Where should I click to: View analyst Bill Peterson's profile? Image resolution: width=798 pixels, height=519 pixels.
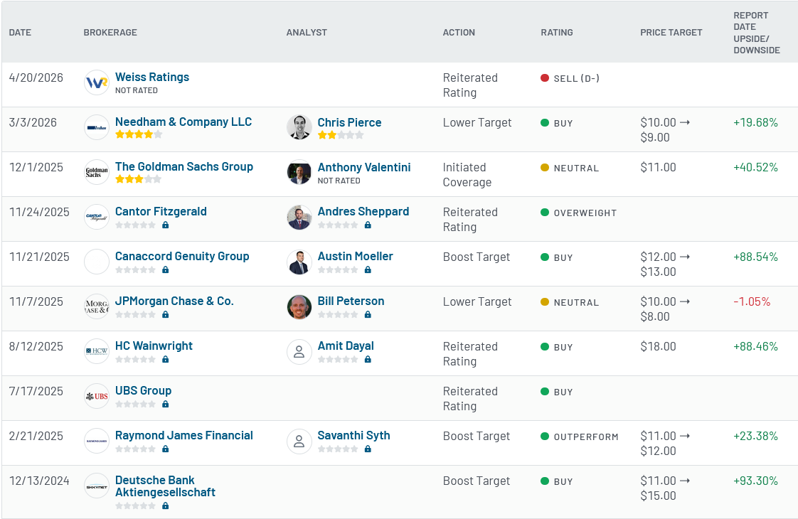351,301
